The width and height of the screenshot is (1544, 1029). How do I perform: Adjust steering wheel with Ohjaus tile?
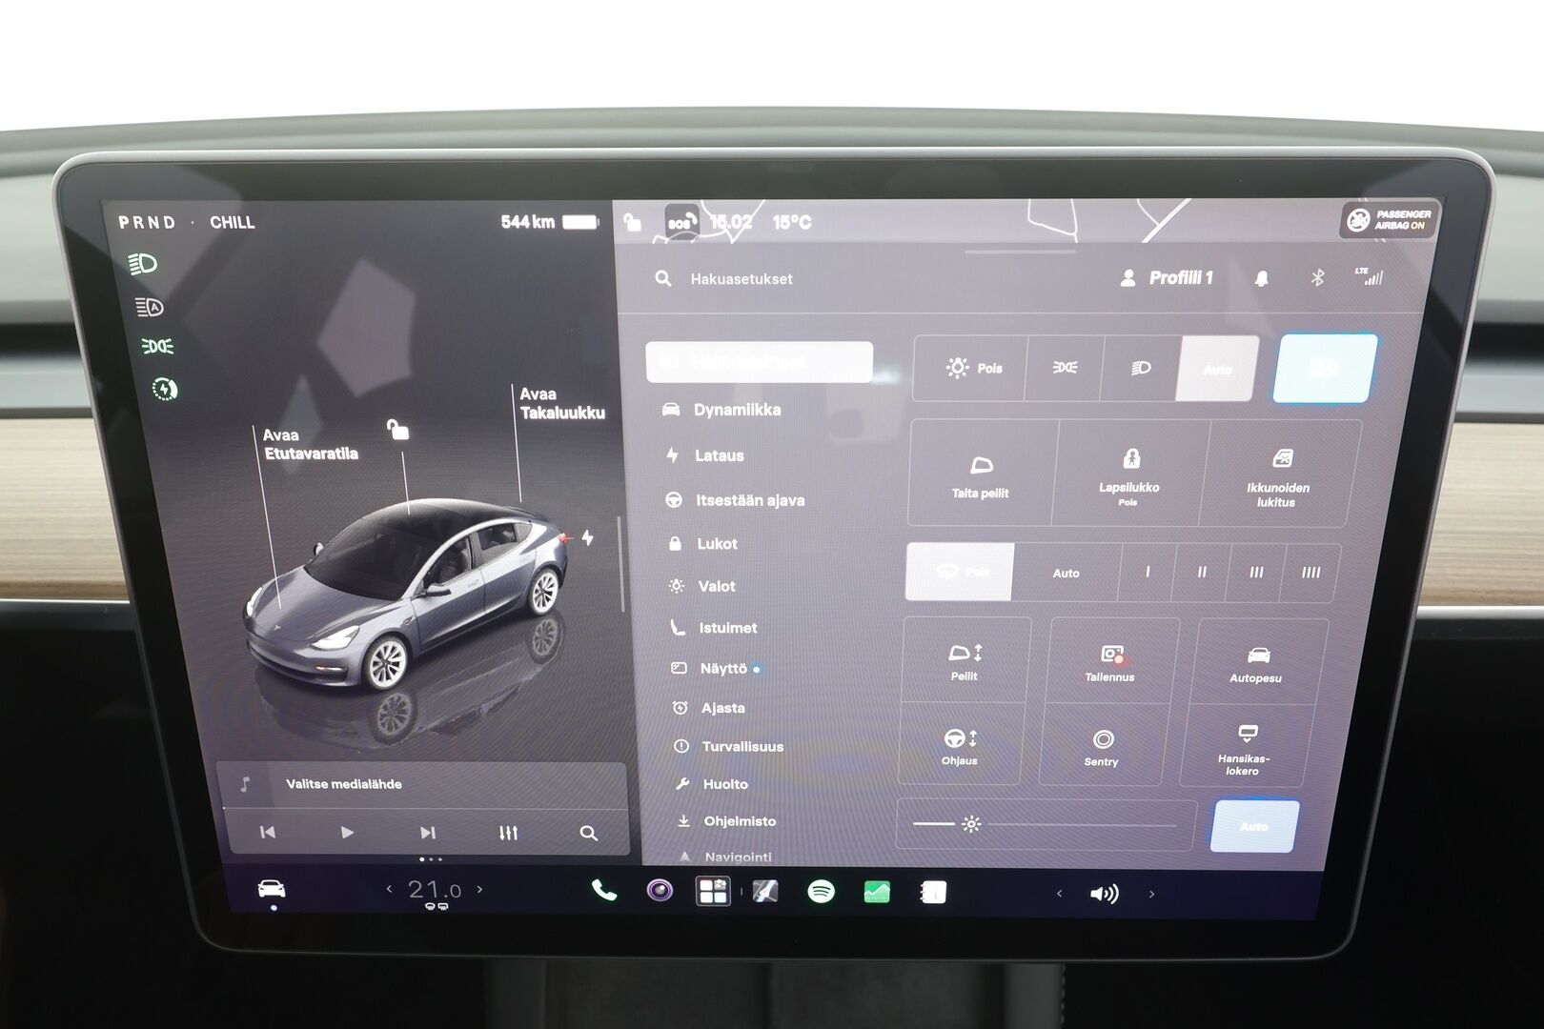click(x=960, y=746)
